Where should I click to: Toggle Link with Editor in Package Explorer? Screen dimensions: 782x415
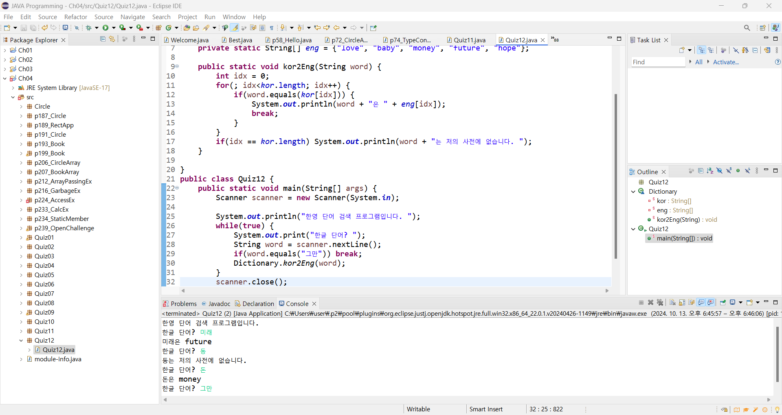point(112,39)
